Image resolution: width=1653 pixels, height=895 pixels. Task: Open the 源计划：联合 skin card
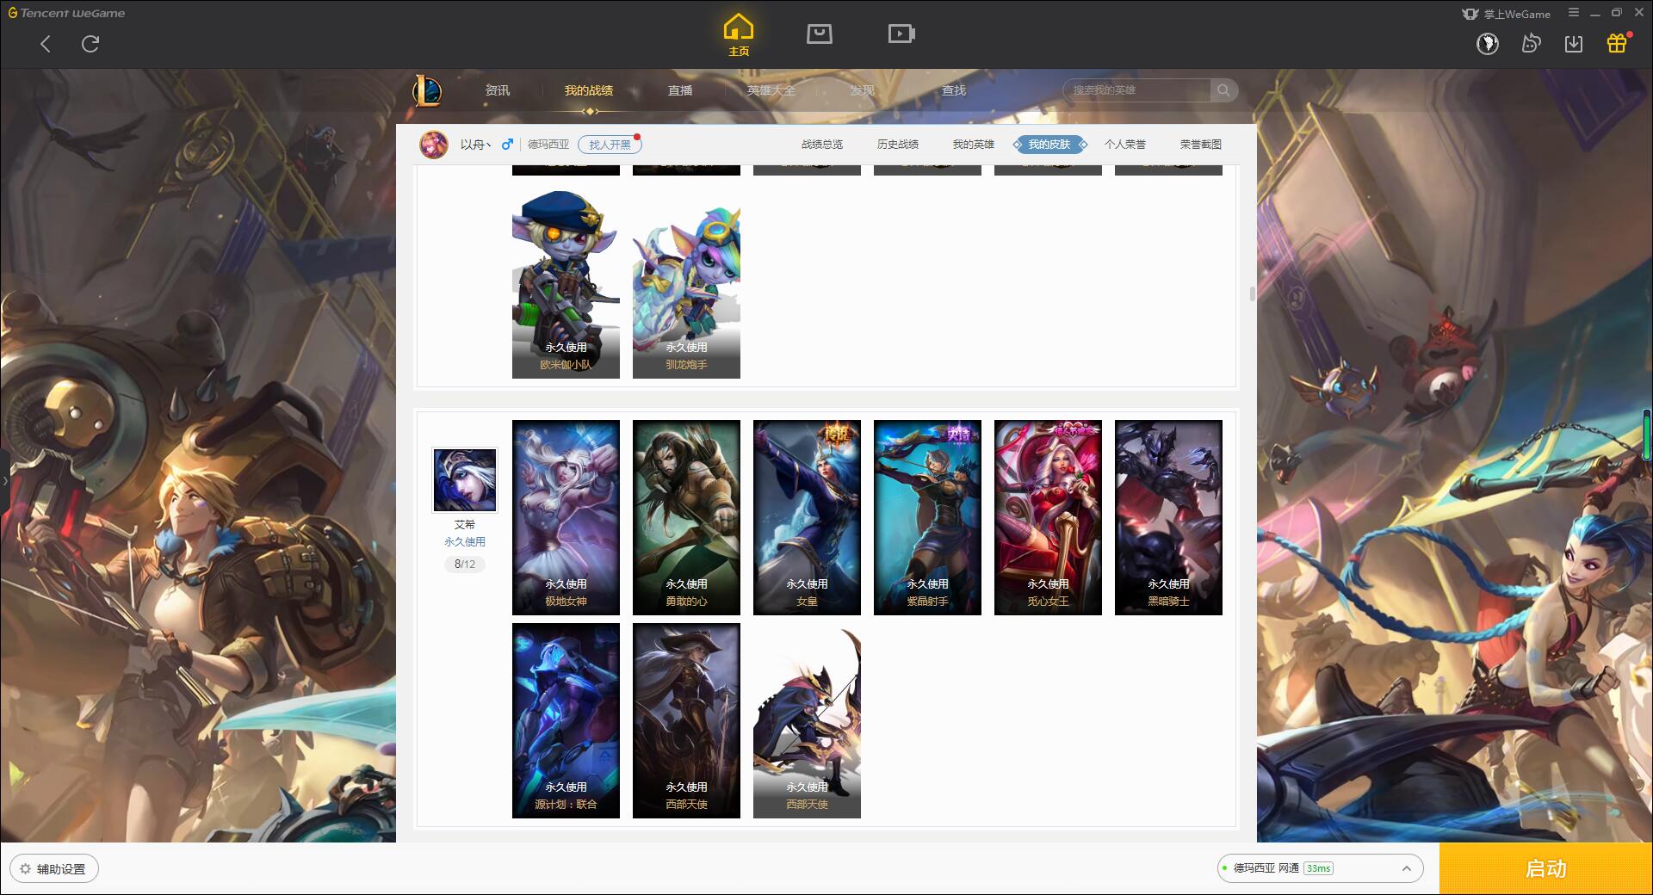point(566,720)
